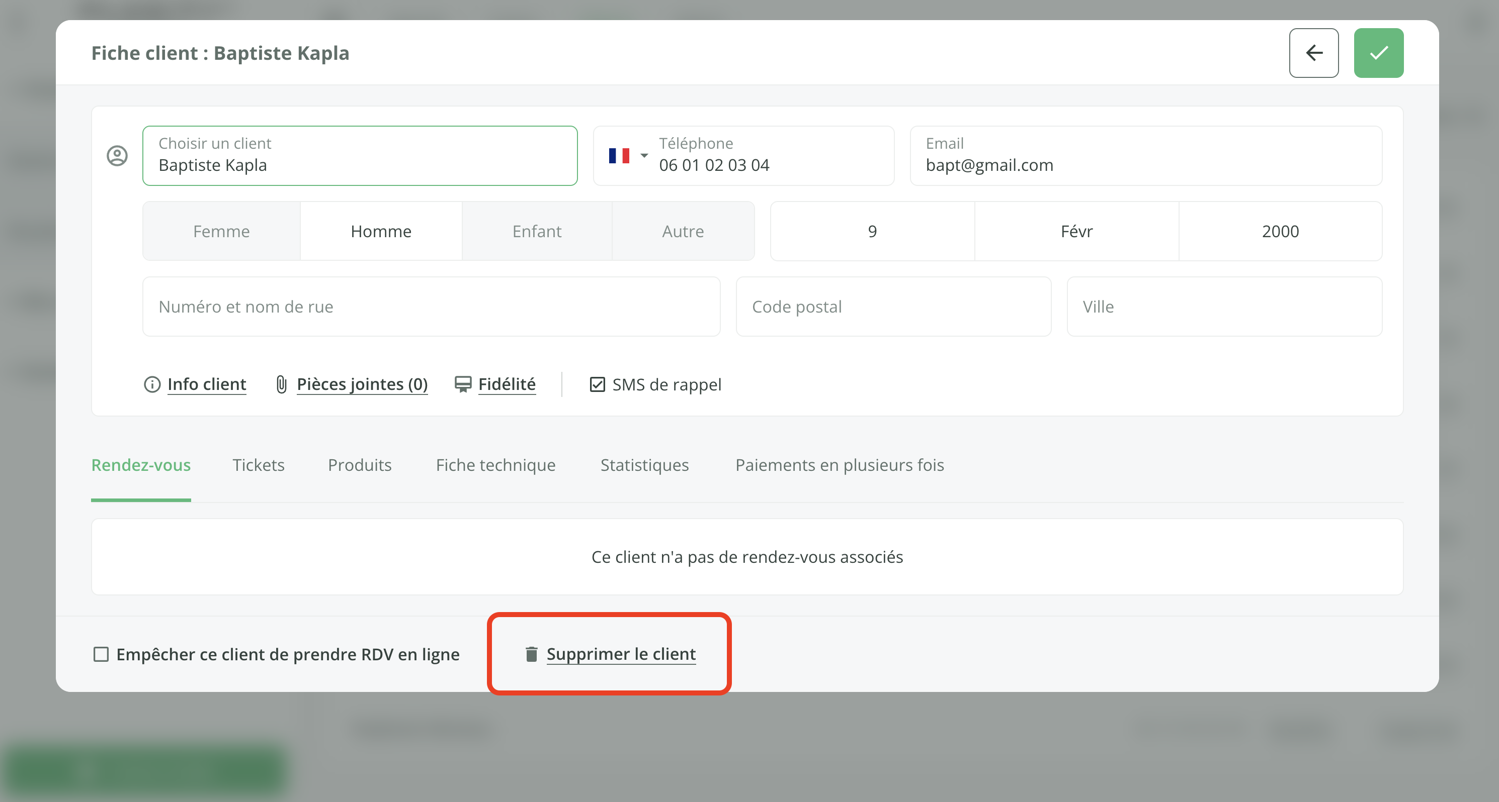Click the Info client information icon

tap(152, 384)
